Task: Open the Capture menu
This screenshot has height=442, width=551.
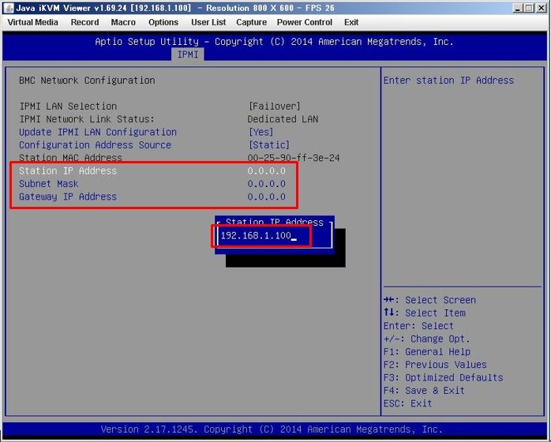Action: [251, 22]
